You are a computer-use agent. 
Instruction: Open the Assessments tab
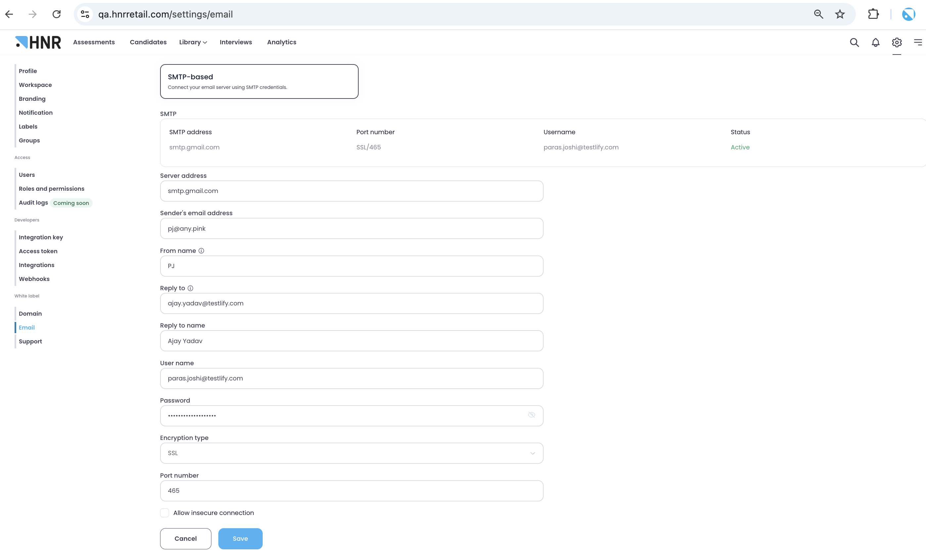point(94,42)
